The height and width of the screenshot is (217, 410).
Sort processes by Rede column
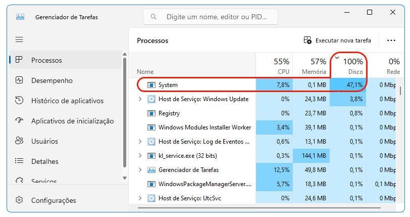(x=385, y=65)
